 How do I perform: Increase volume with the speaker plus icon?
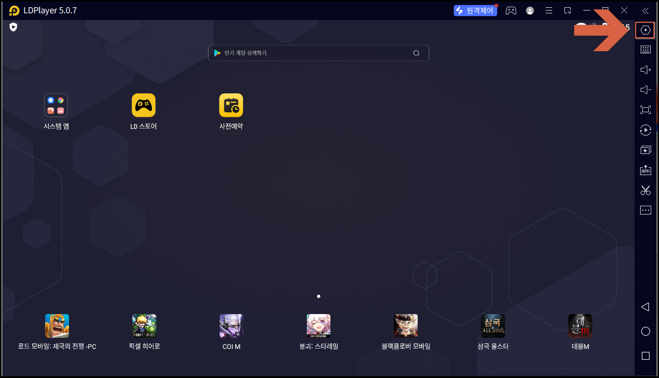(646, 69)
